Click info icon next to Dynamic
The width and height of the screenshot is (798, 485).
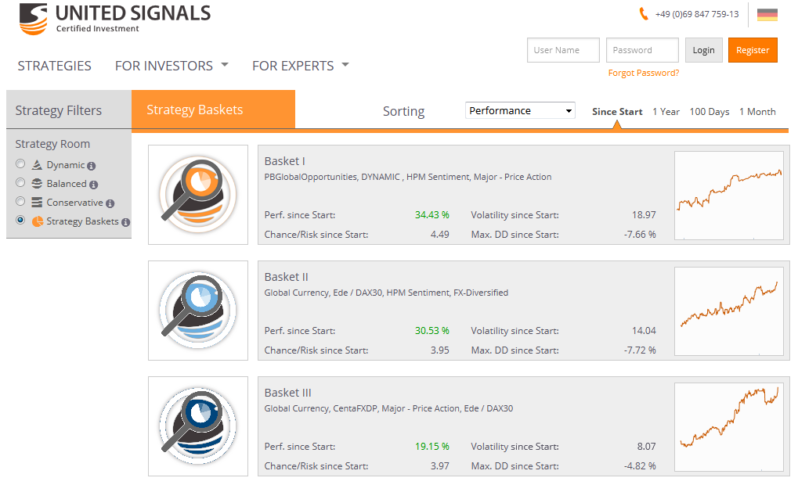(x=92, y=166)
